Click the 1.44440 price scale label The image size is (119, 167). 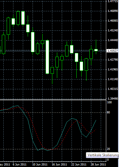click(113, 40)
